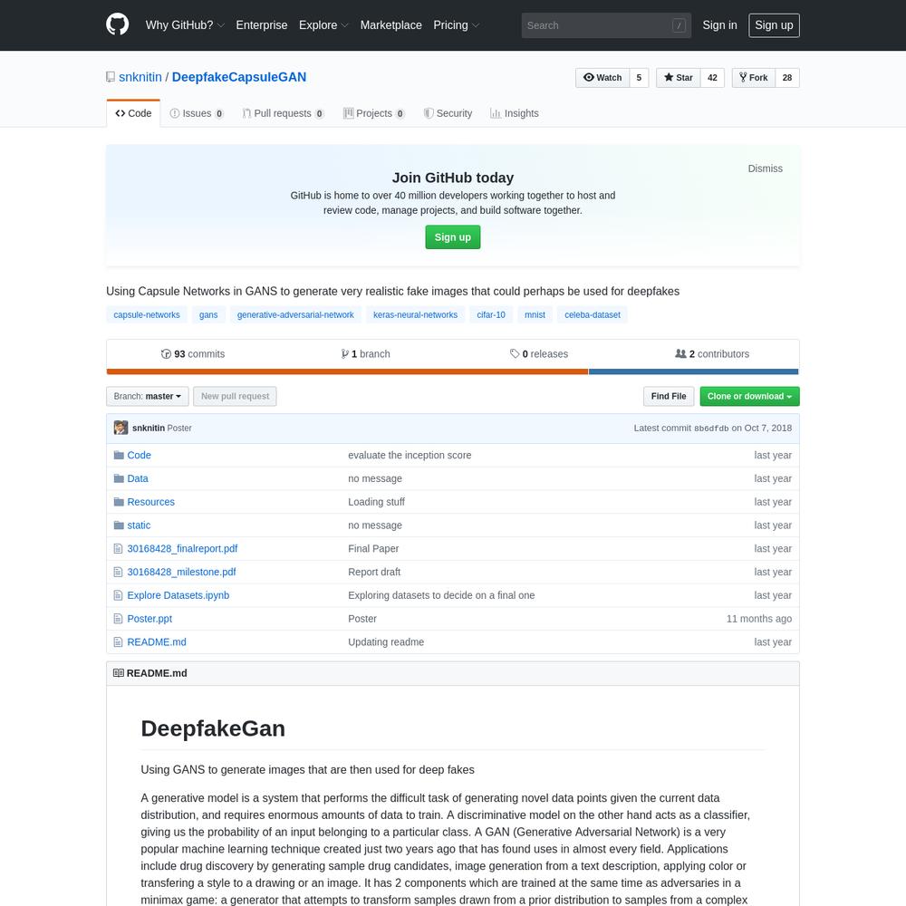The width and height of the screenshot is (906, 906).
Task: Click the Star count 42
Action: coord(712,77)
